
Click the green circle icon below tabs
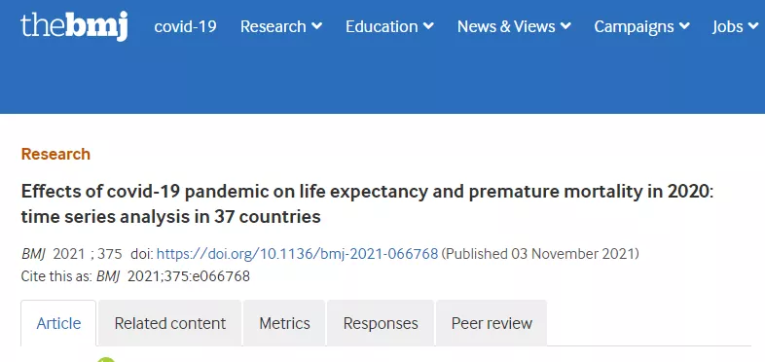pos(106,360)
